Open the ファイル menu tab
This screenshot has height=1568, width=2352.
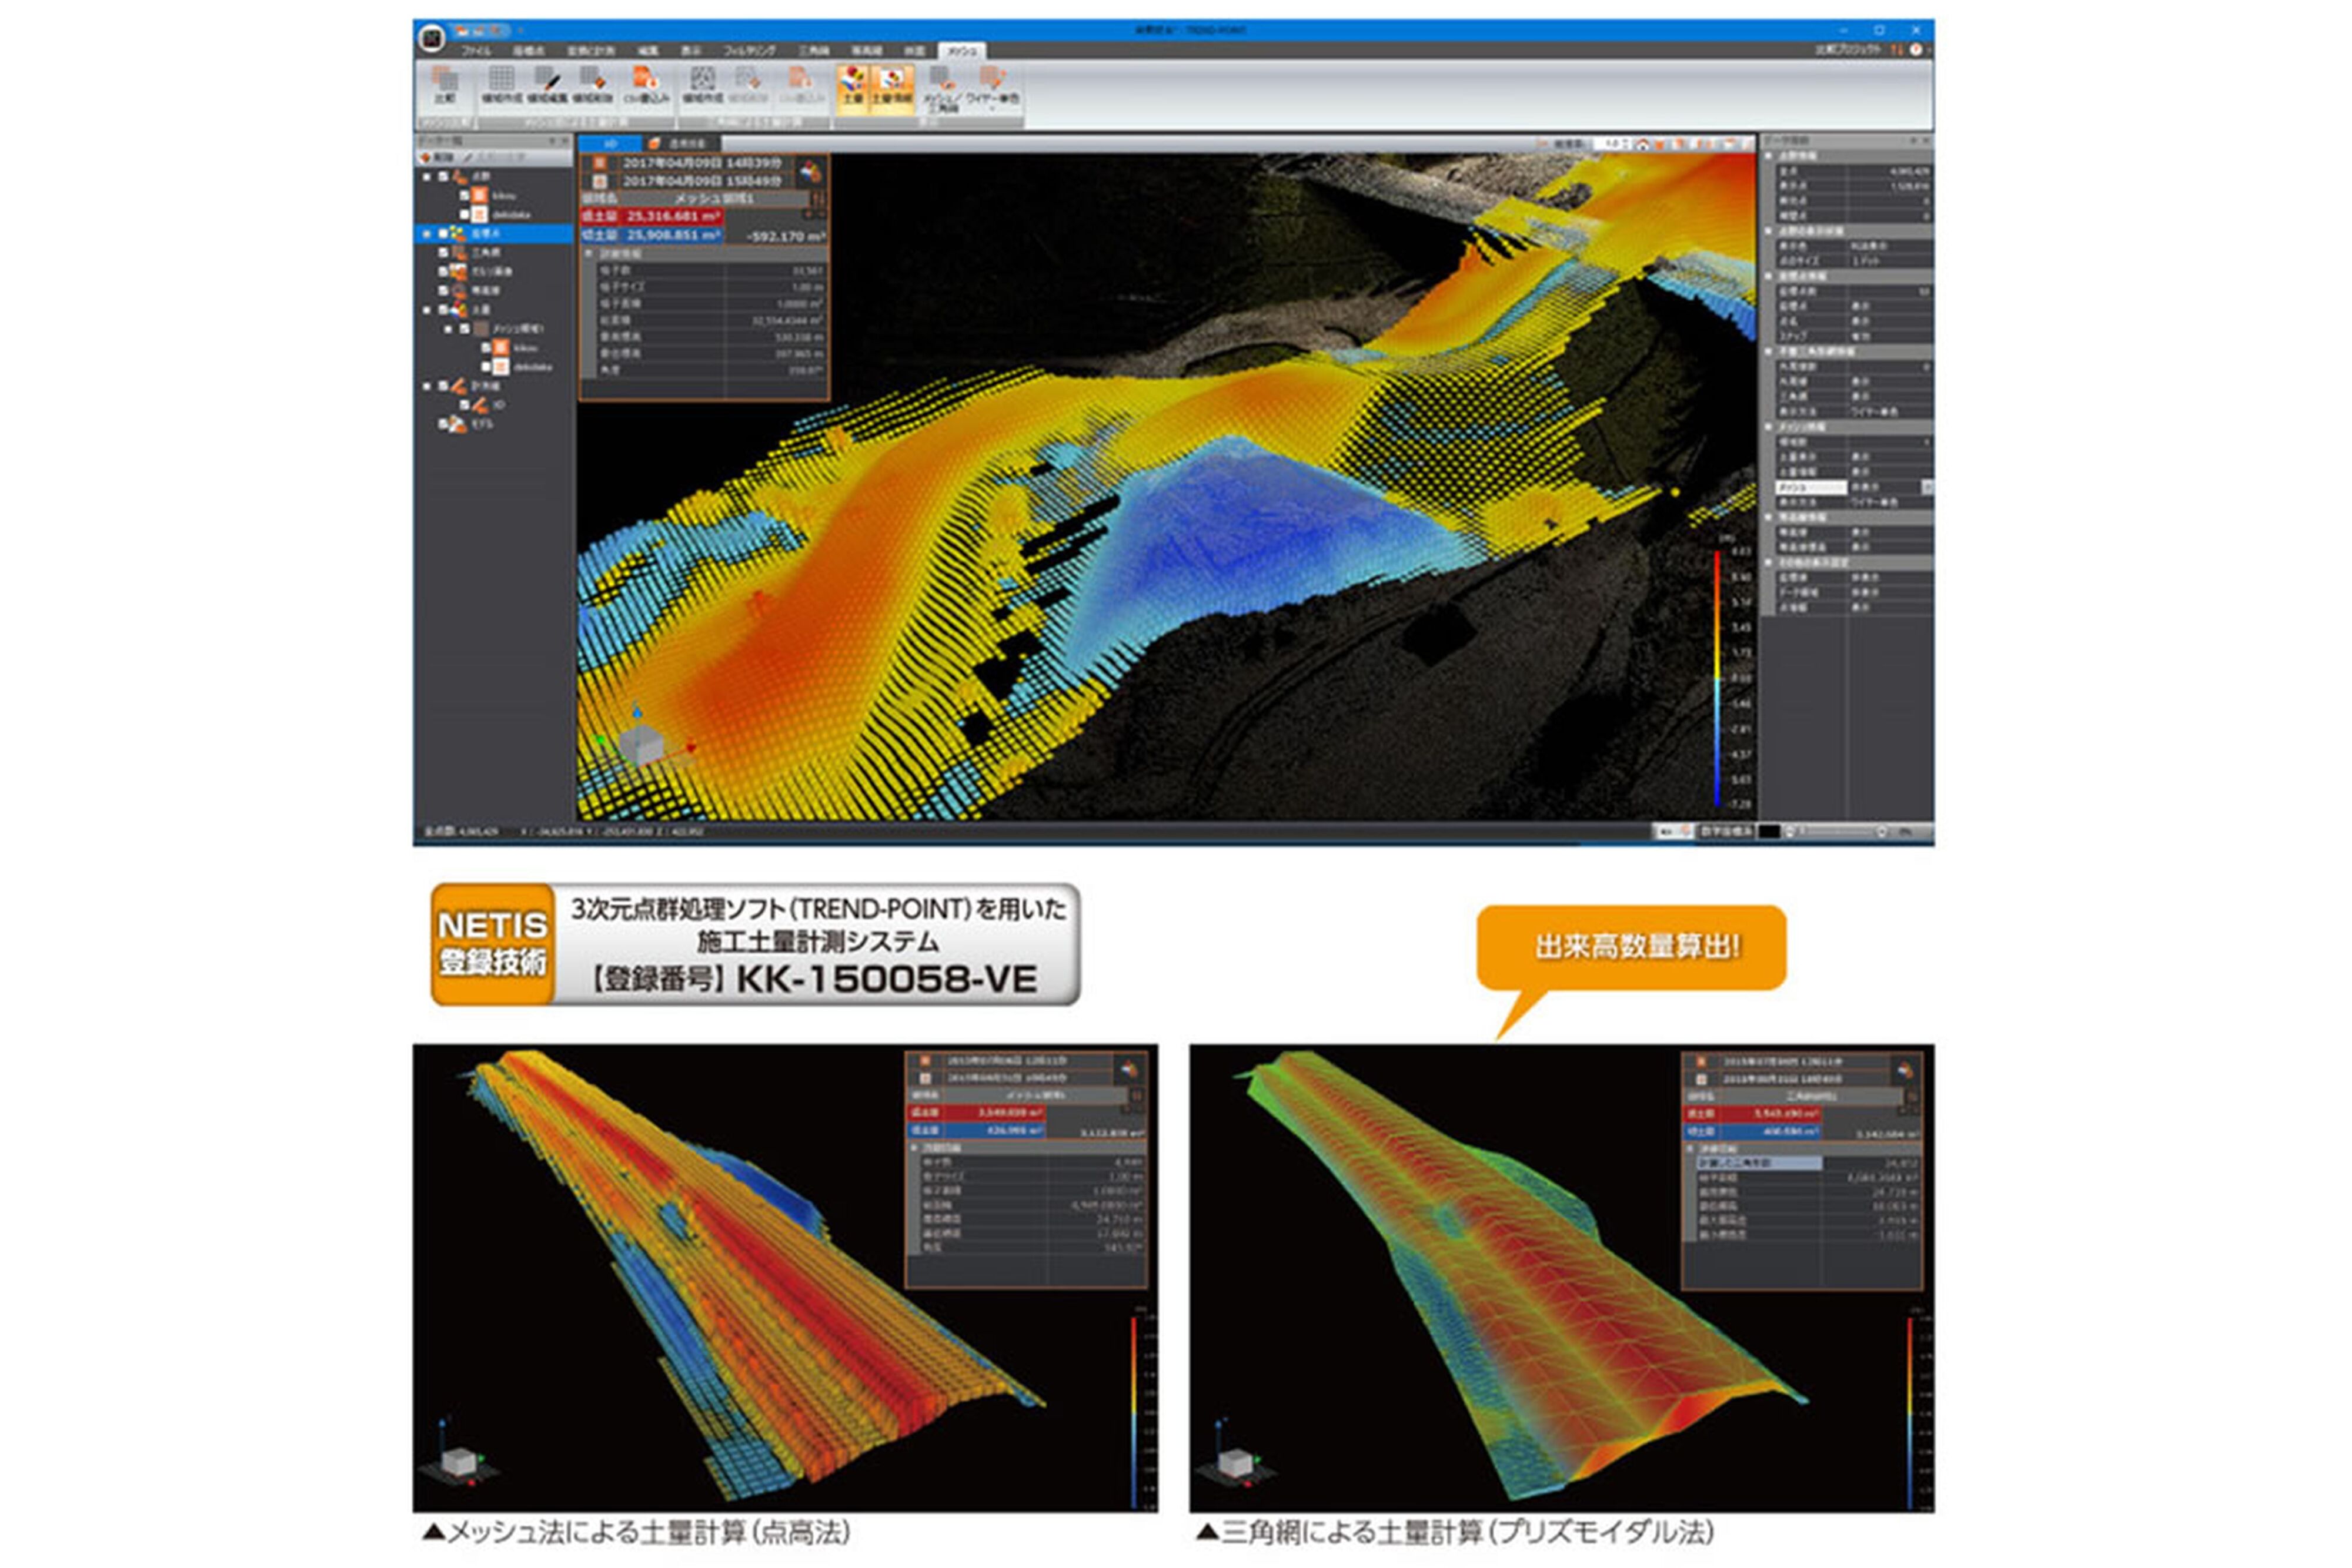[x=476, y=50]
